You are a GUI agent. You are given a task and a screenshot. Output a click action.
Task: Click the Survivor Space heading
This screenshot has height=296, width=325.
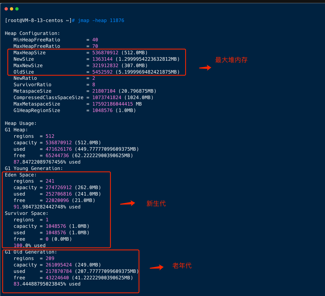click(x=26, y=213)
